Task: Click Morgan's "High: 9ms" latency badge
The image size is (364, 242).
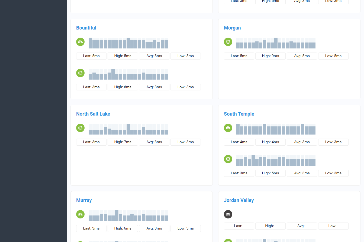Action: tap(270, 56)
